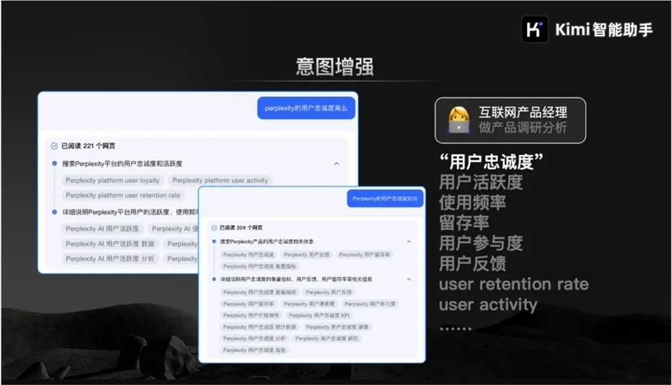Click the 'Perplexity的用户忠诚度如何' message bubble
The width and height of the screenshot is (672, 385).
[x=385, y=199]
